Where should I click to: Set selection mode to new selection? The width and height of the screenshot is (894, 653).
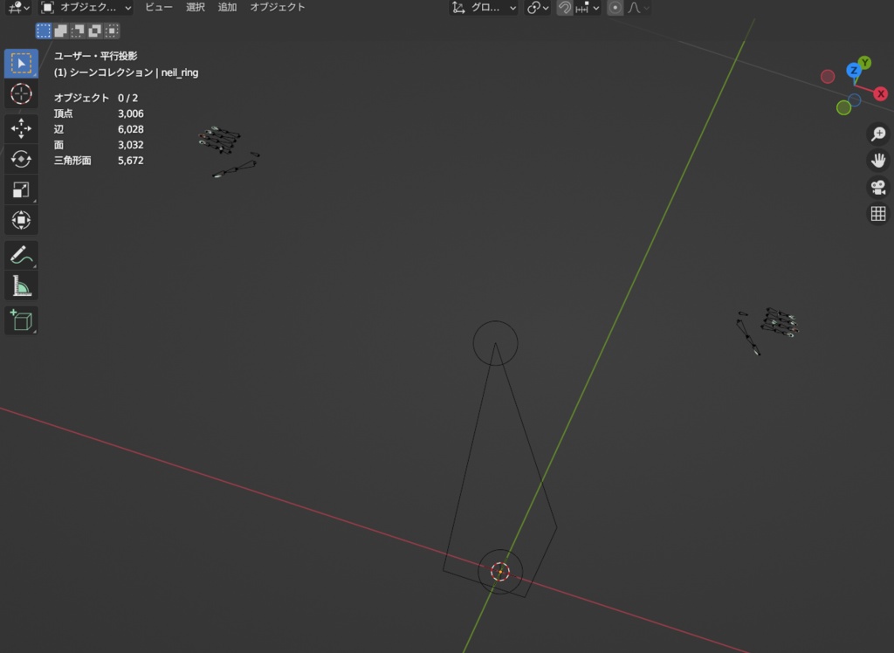coord(44,31)
